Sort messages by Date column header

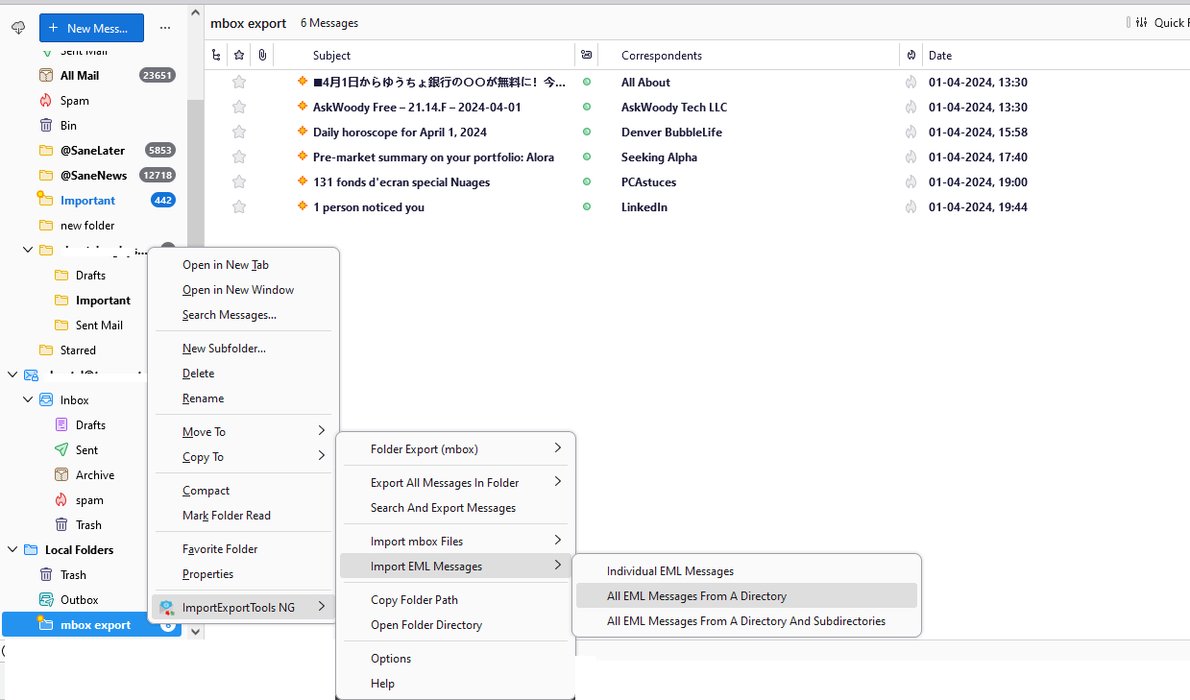pos(940,56)
